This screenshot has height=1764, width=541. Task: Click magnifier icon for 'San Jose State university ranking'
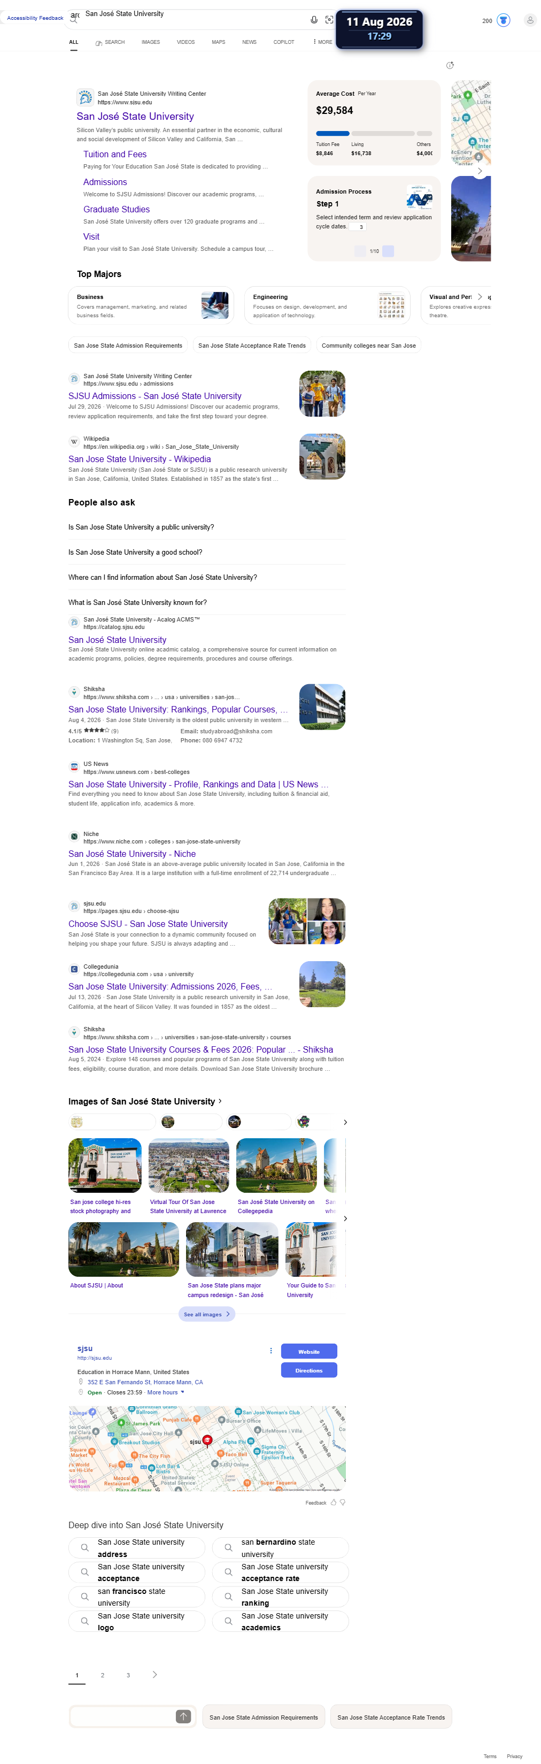click(228, 1596)
